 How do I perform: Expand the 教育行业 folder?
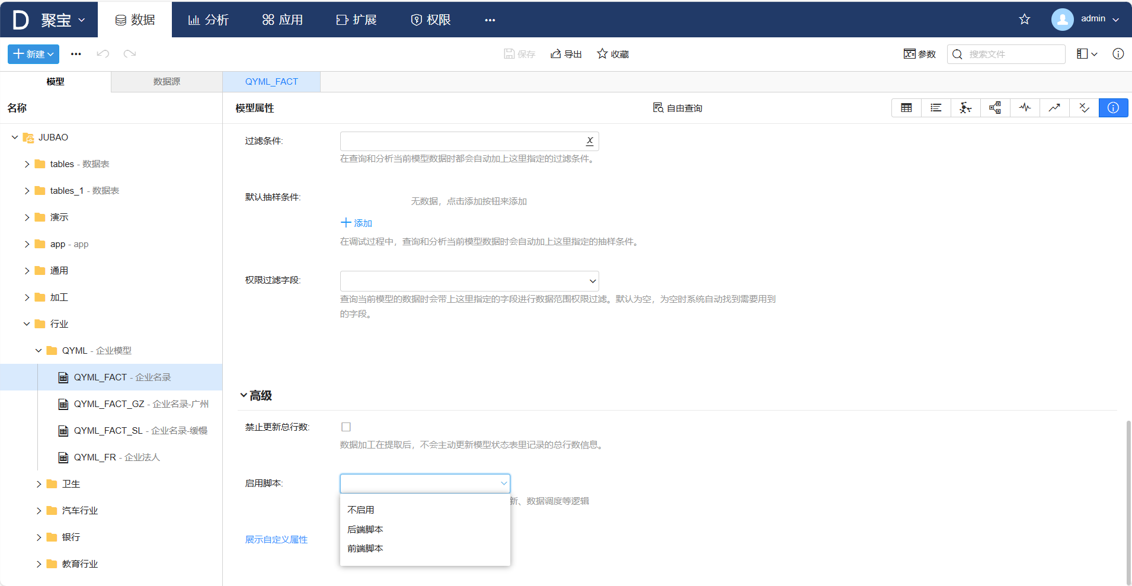pos(39,564)
